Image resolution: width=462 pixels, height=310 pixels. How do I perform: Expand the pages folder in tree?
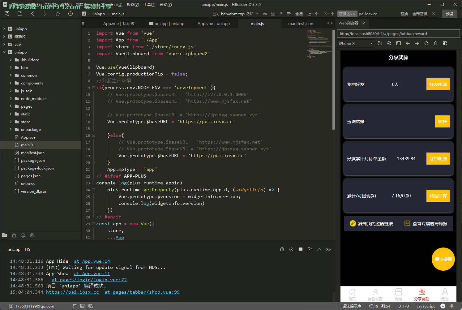11,106
